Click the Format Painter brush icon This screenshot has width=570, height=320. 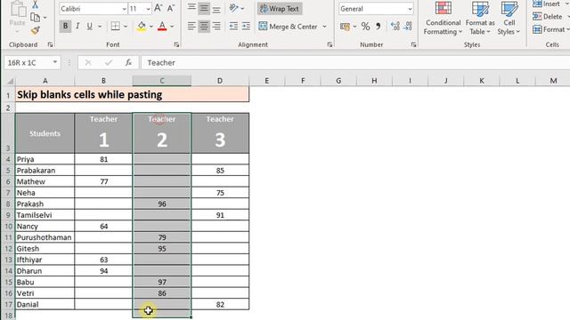click(x=36, y=30)
